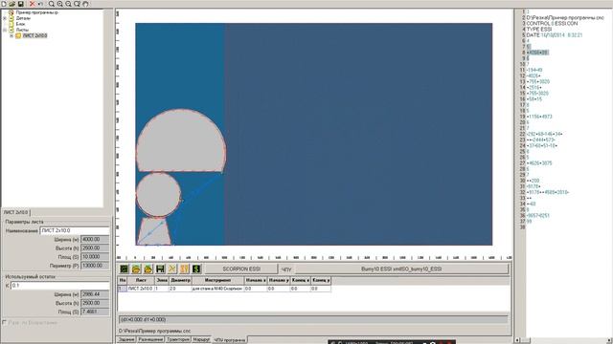The image size is (613, 344).
Task: Click the tool cell in table row 1
Action: tap(217, 289)
